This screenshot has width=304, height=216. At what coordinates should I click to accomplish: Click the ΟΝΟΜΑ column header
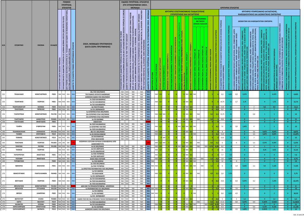[41, 45]
